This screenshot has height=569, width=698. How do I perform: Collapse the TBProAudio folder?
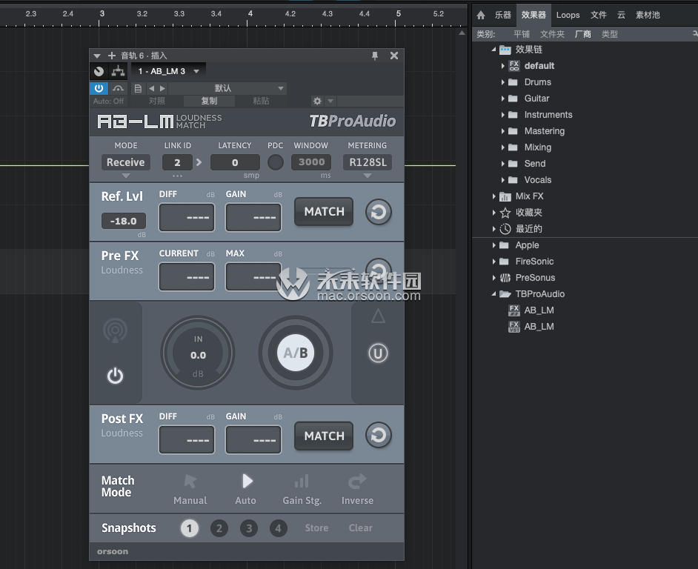coord(493,294)
